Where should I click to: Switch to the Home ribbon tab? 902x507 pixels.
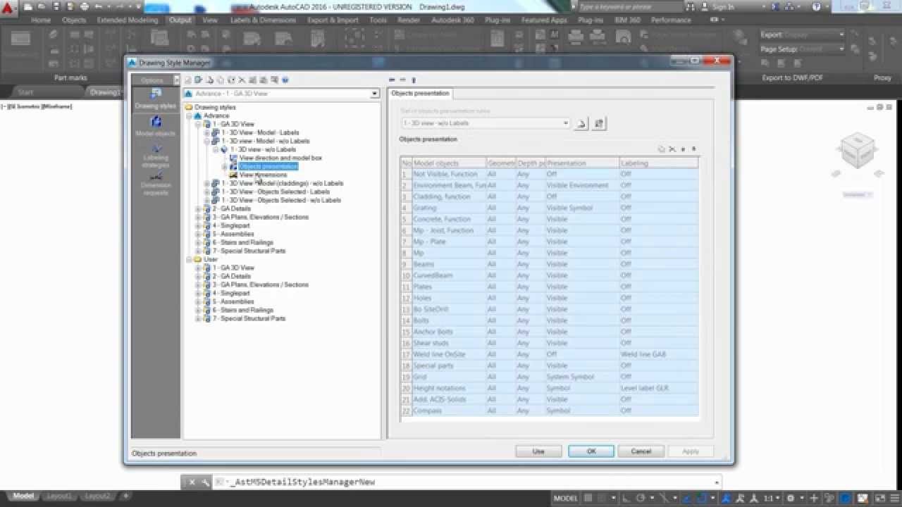coord(41,20)
